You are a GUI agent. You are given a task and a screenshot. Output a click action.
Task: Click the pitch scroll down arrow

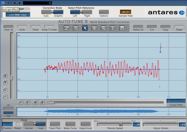[5, 82]
